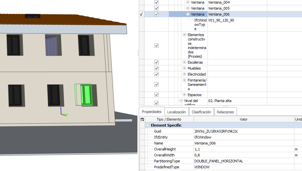Open the Clasificación tab
The width and height of the screenshot is (302, 171).
201,112
